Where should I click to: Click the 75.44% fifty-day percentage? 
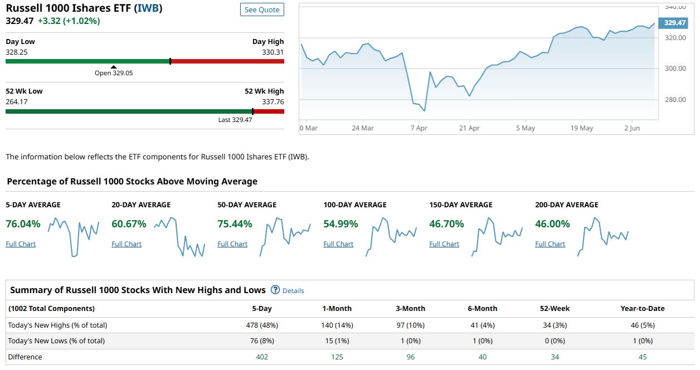coord(235,224)
